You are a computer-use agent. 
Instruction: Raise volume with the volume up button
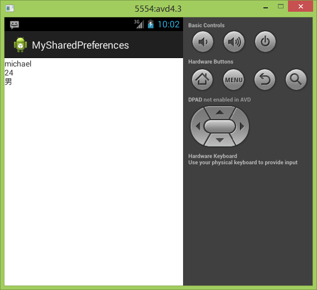(x=234, y=42)
